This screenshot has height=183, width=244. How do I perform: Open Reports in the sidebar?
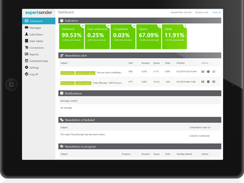pyautogui.click(x=34, y=54)
